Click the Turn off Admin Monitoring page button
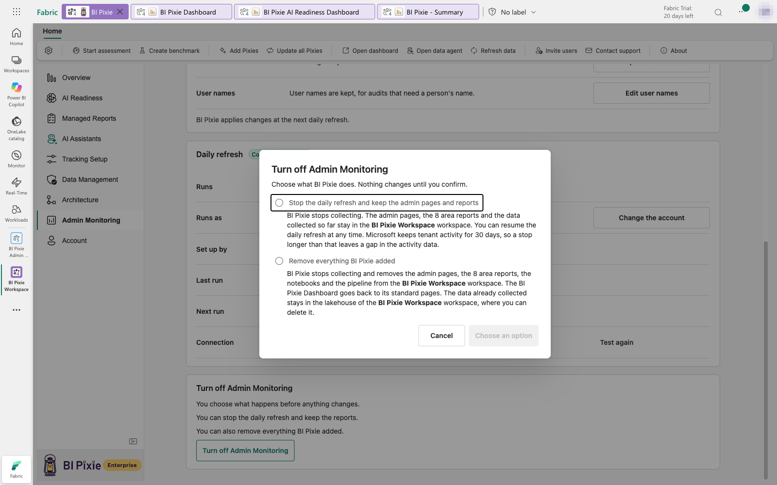 pyautogui.click(x=245, y=451)
